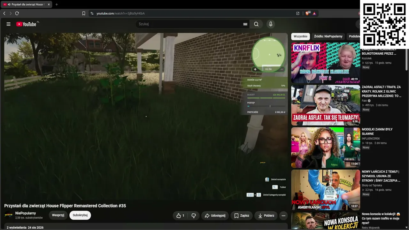The image size is (409, 230).
Task: Open the NiePopularny channel name link
Action: tap(26, 213)
